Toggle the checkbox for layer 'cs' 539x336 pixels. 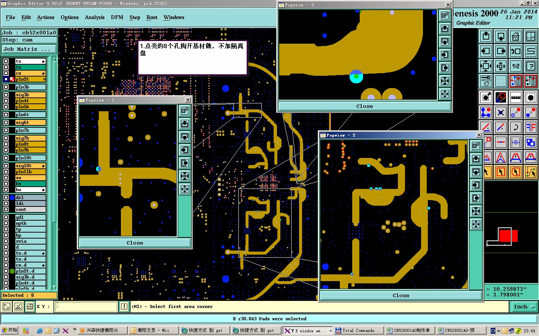coord(6,73)
